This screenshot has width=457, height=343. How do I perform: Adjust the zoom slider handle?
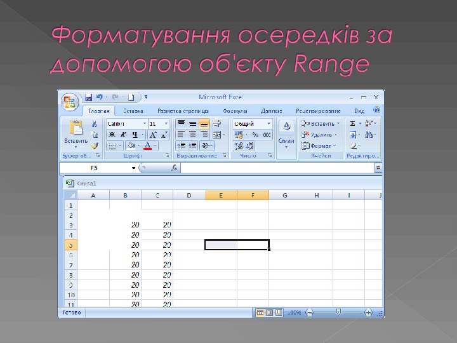(338, 313)
